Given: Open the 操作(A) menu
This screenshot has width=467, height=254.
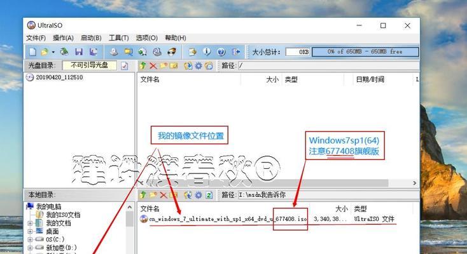Looking at the screenshot, I should 63,38.
